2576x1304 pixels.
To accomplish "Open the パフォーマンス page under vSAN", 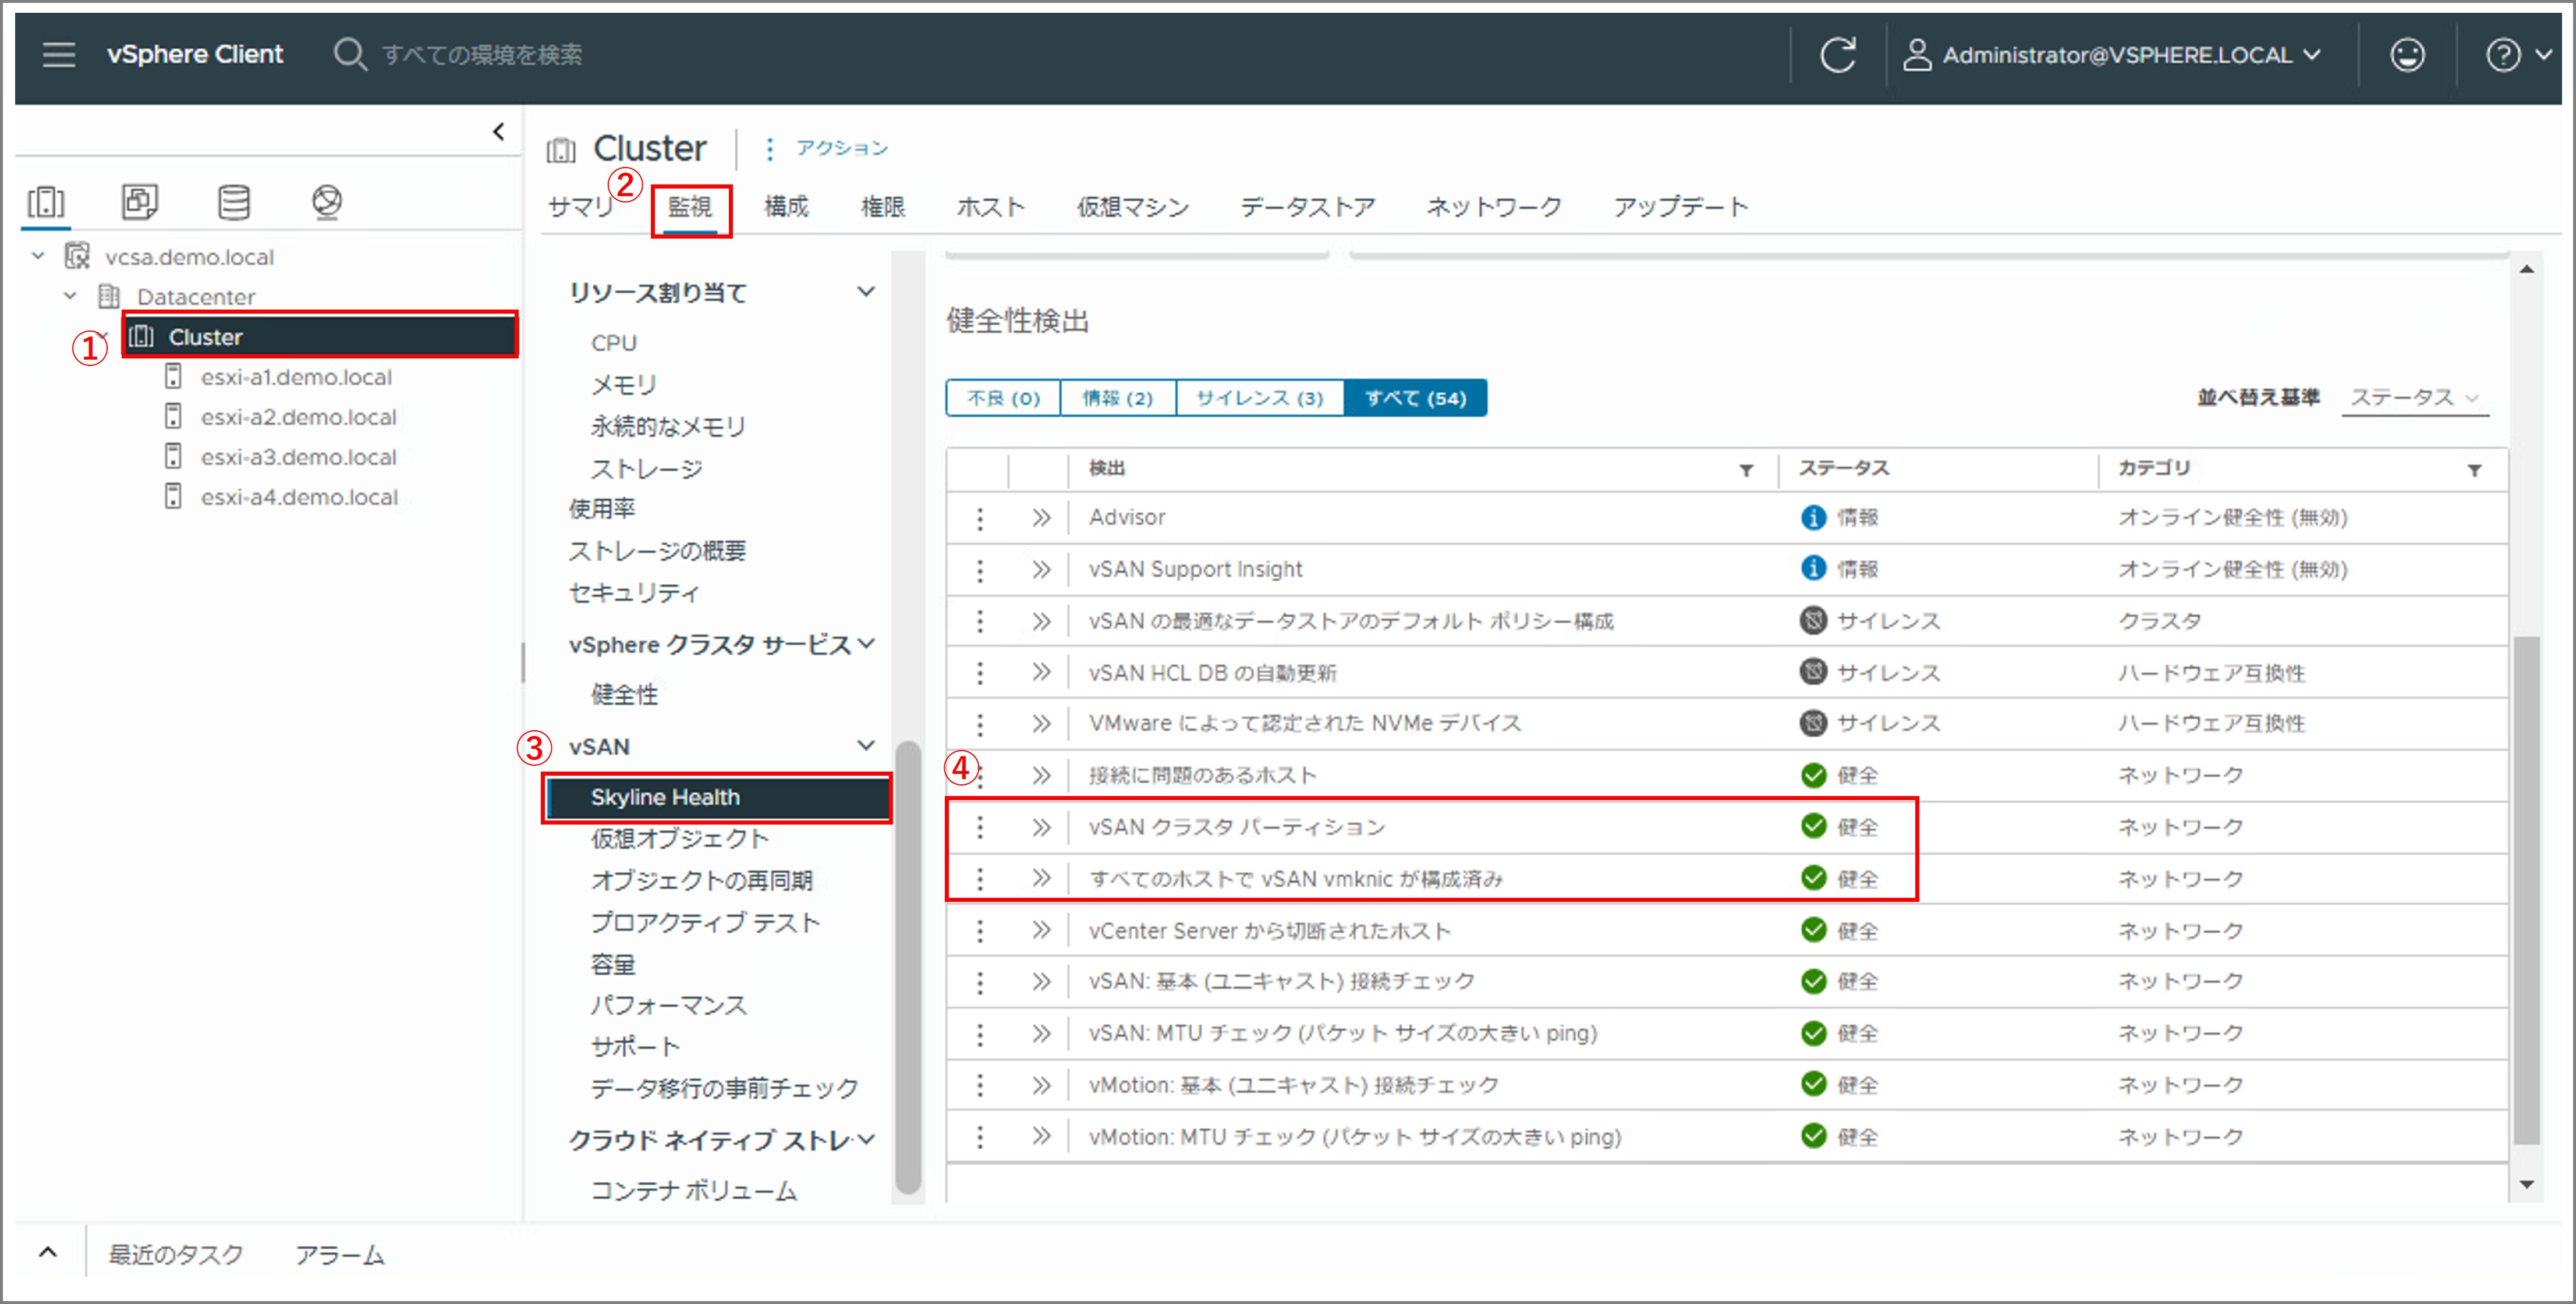I will point(668,1005).
